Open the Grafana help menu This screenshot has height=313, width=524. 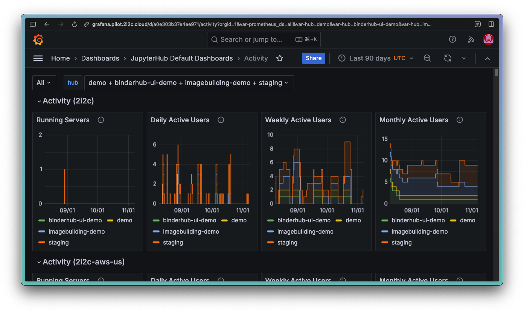click(x=452, y=39)
